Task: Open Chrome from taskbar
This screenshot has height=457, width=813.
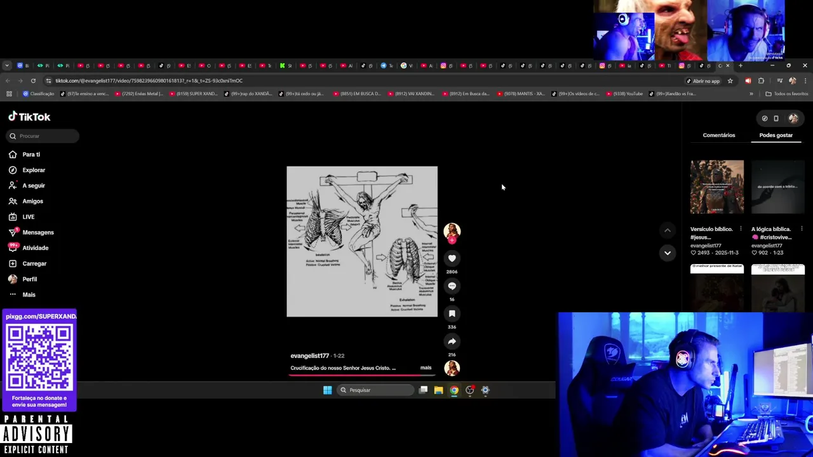Action: [x=454, y=390]
